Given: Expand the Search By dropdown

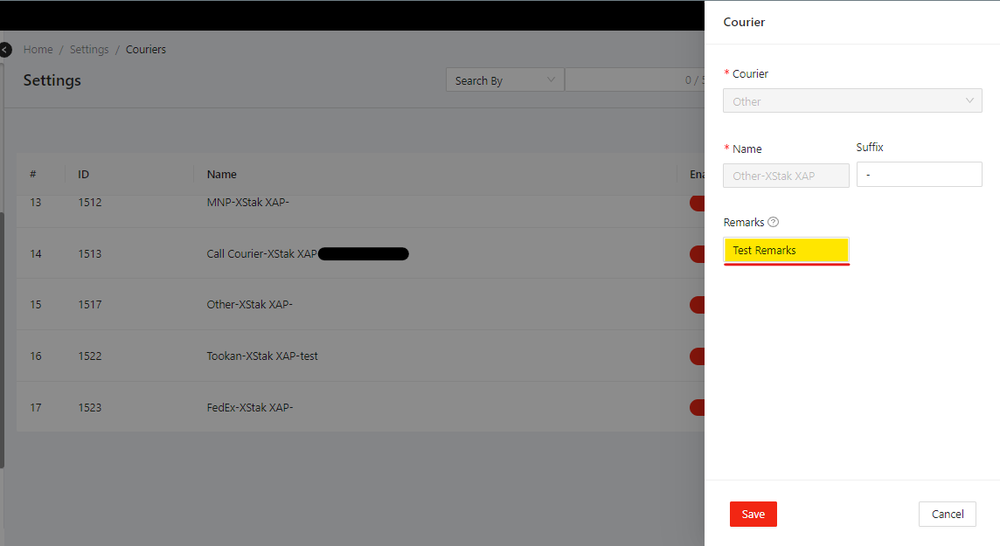Looking at the screenshot, I should (x=505, y=80).
